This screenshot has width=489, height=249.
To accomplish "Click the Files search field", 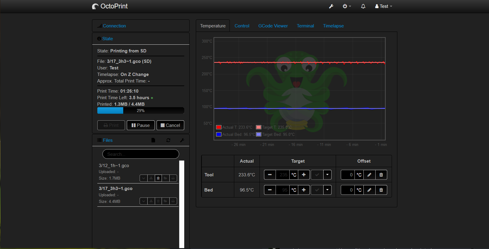I will pos(141,154).
